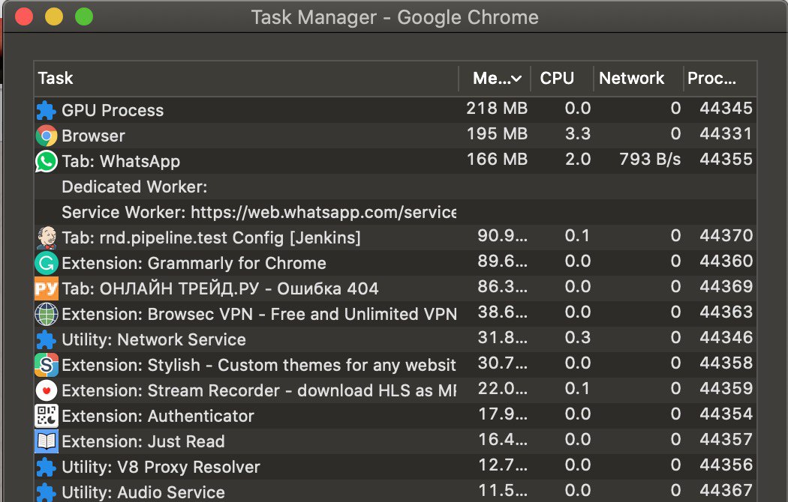Viewport: 788px width, 502px height.
Task: Select Extension: Grammarly for Chrome
Action: [x=194, y=263]
